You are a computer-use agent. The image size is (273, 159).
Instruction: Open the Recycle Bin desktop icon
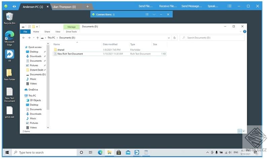(9, 18)
